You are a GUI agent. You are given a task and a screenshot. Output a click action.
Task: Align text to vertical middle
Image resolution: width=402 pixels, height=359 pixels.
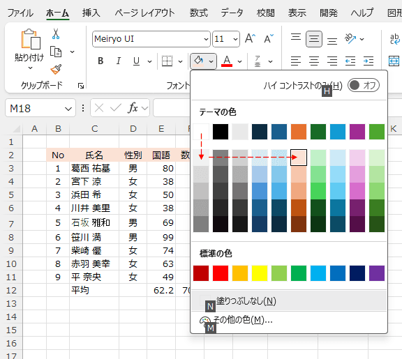click(314, 39)
